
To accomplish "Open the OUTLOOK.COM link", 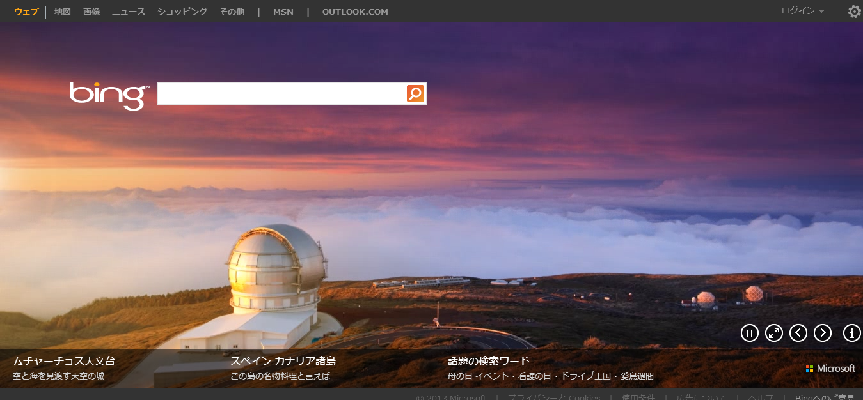I will click(x=355, y=12).
